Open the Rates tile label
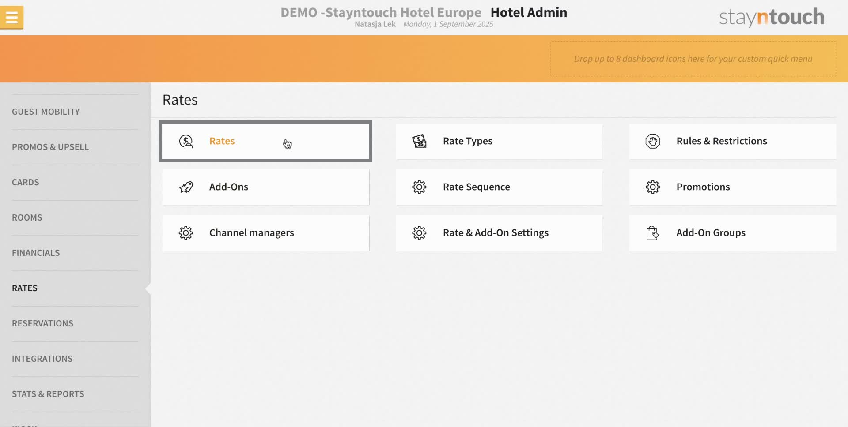This screenshot has height=427, width=848. [222, 141]
